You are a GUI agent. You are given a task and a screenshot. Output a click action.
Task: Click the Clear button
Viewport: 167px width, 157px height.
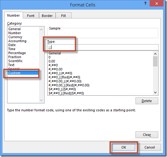coord(147,135)
